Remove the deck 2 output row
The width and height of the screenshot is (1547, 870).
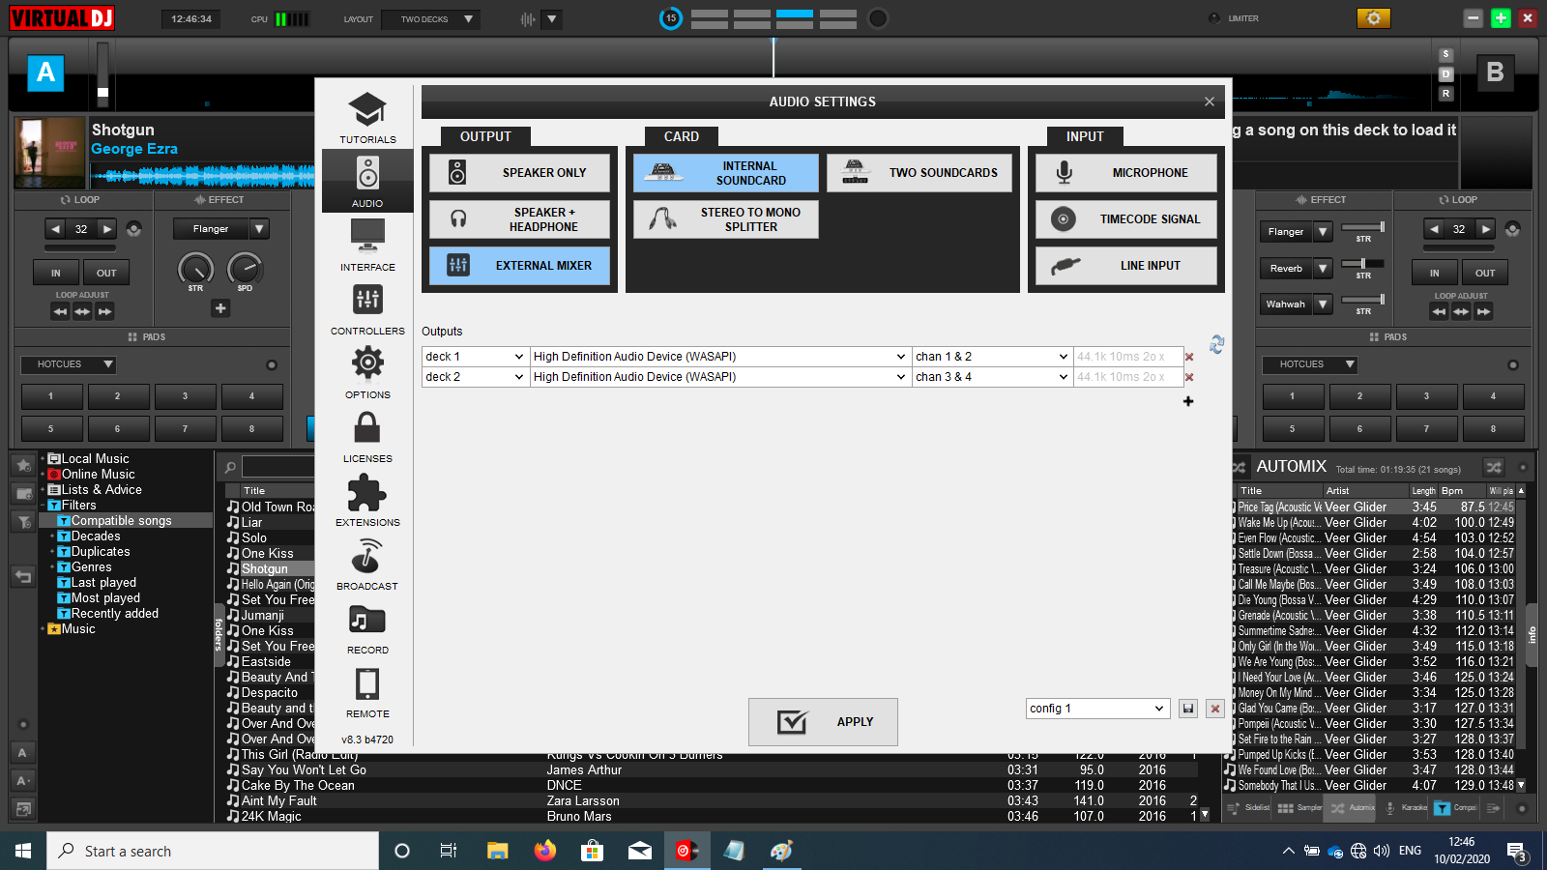(1189, 377)
